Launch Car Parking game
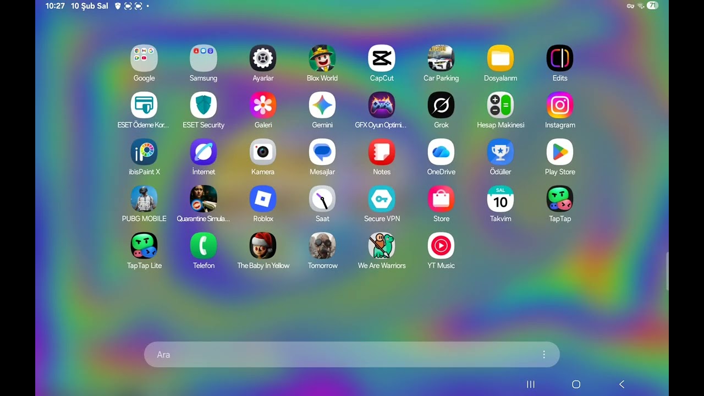704x396 pixels. coord(441,58)
